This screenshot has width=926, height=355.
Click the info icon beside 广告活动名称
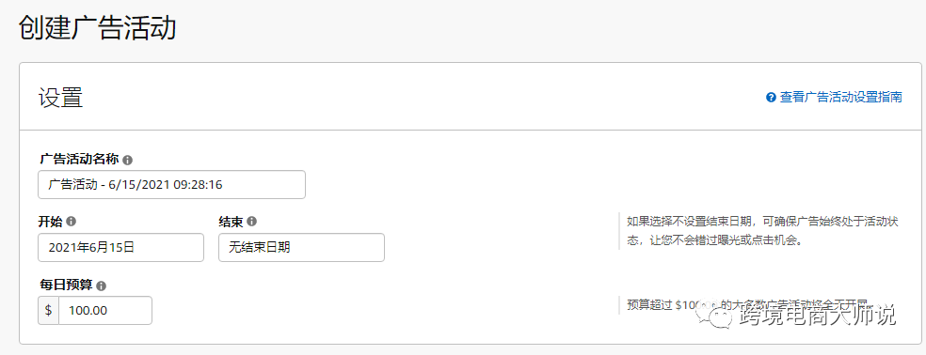(x=128, y=160)
